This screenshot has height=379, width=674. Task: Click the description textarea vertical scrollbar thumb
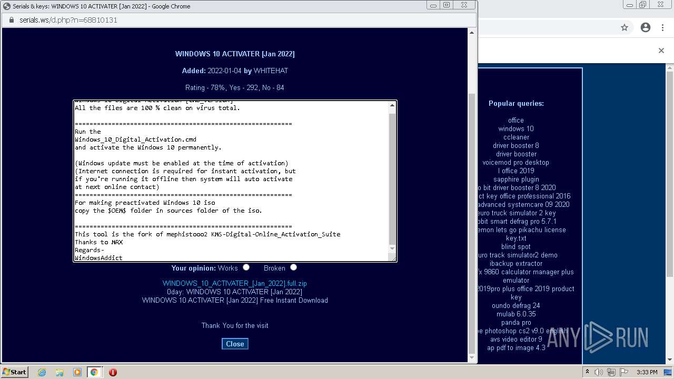(392, 178)
